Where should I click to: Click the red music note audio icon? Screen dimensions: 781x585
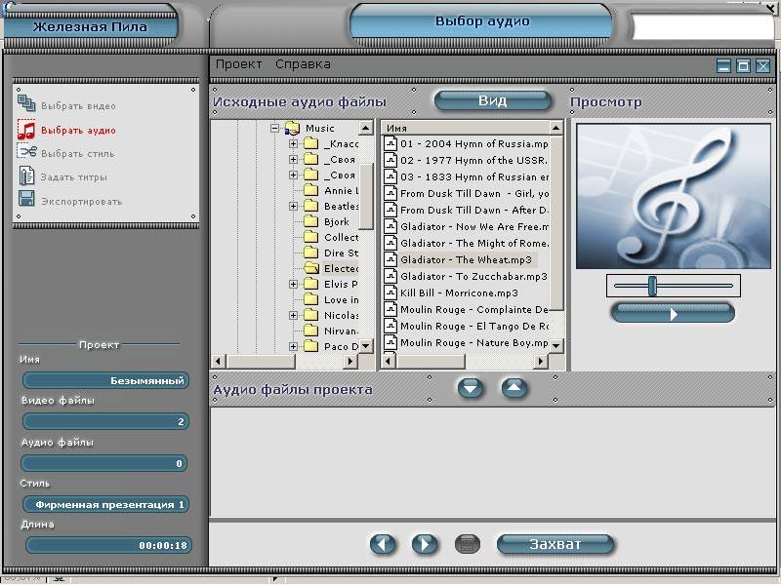coord(26,129)
